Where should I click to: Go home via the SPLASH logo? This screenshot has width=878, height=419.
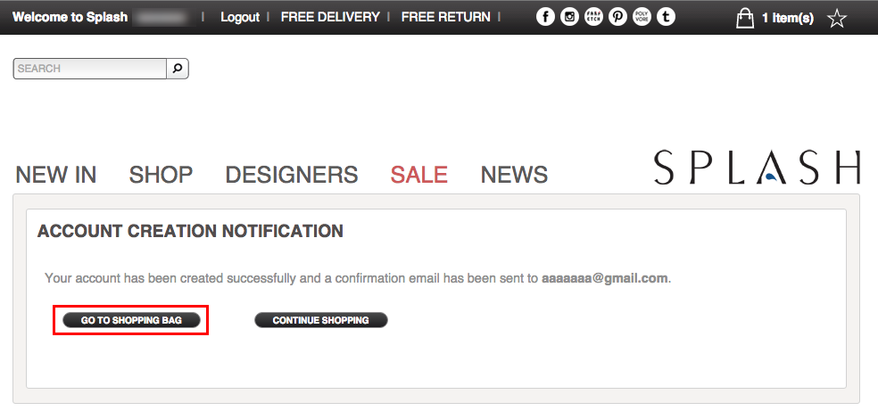(757, 167)
